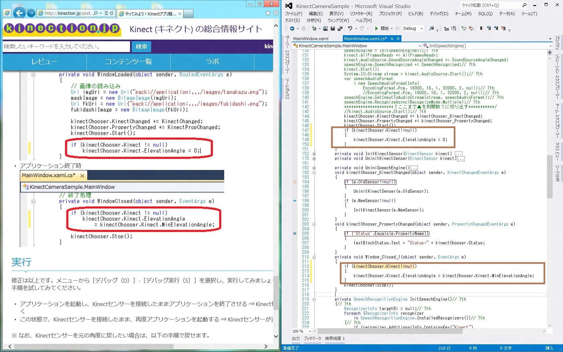Click the 検索 search button on kinection.jp
This screenshot has height=352, width=563.
(x=141, y=47)
